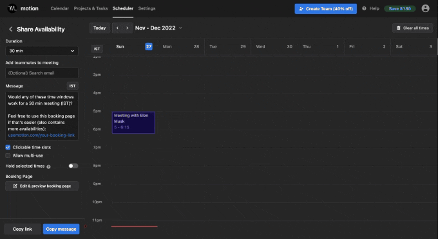
Task: Open the IST timezone selector in Message
Action: click(72, 86)
